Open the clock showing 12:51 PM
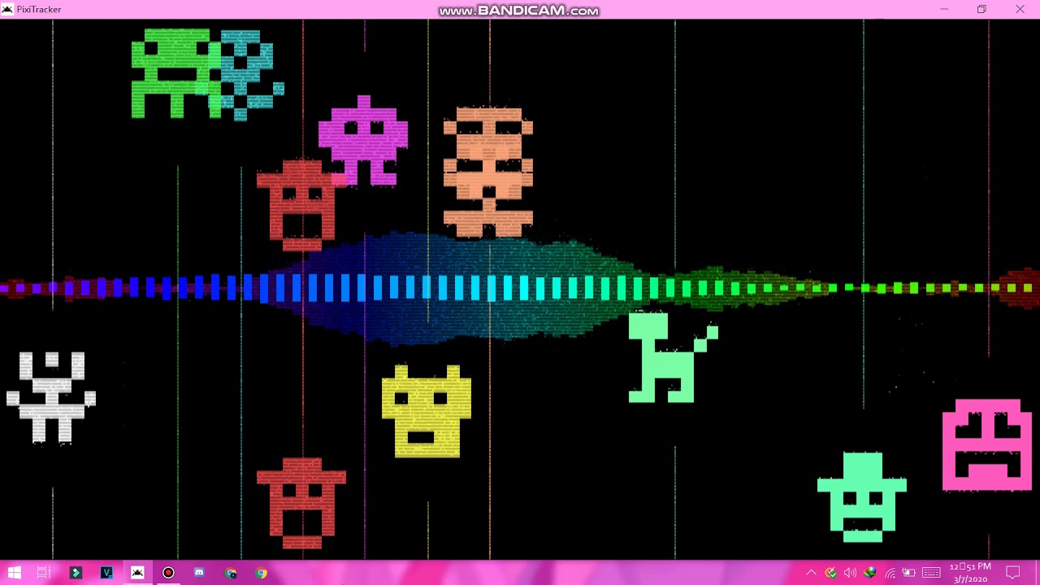Screen dimensions: 1040x585 970,573
